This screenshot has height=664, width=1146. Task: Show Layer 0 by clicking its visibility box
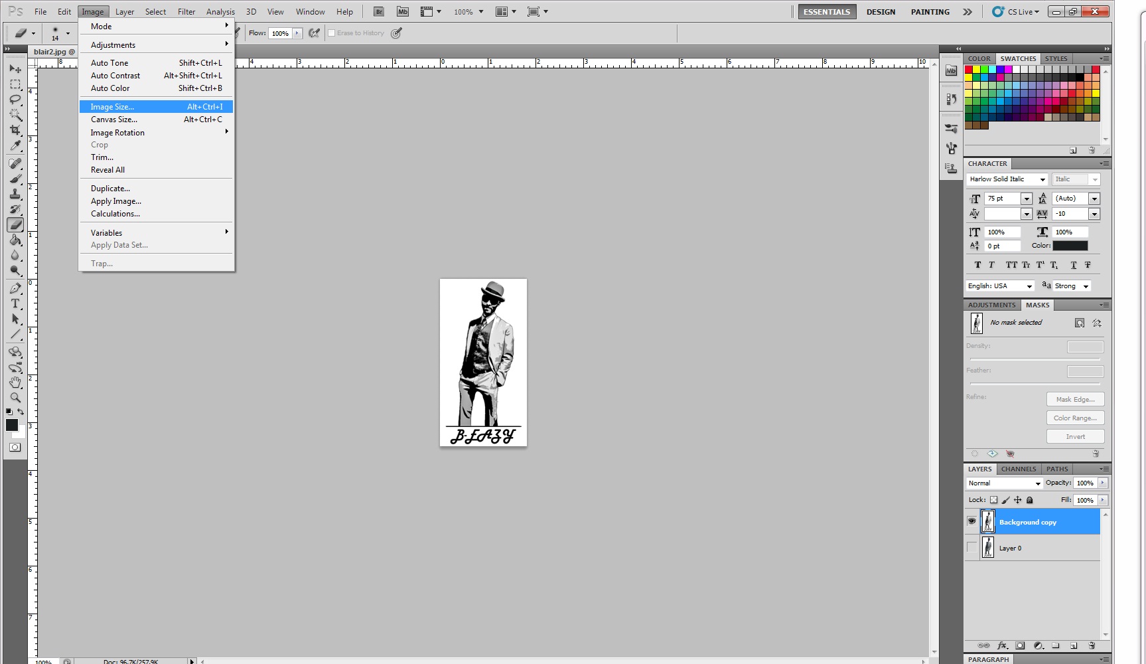(971, 548)
